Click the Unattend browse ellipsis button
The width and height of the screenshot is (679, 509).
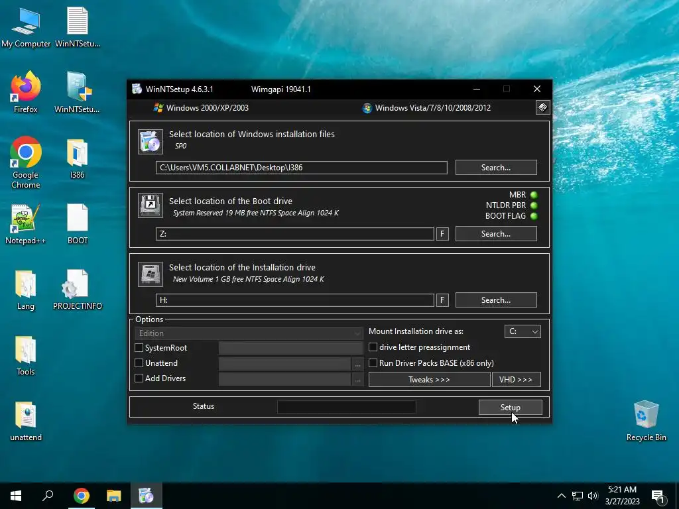point(357,365)
